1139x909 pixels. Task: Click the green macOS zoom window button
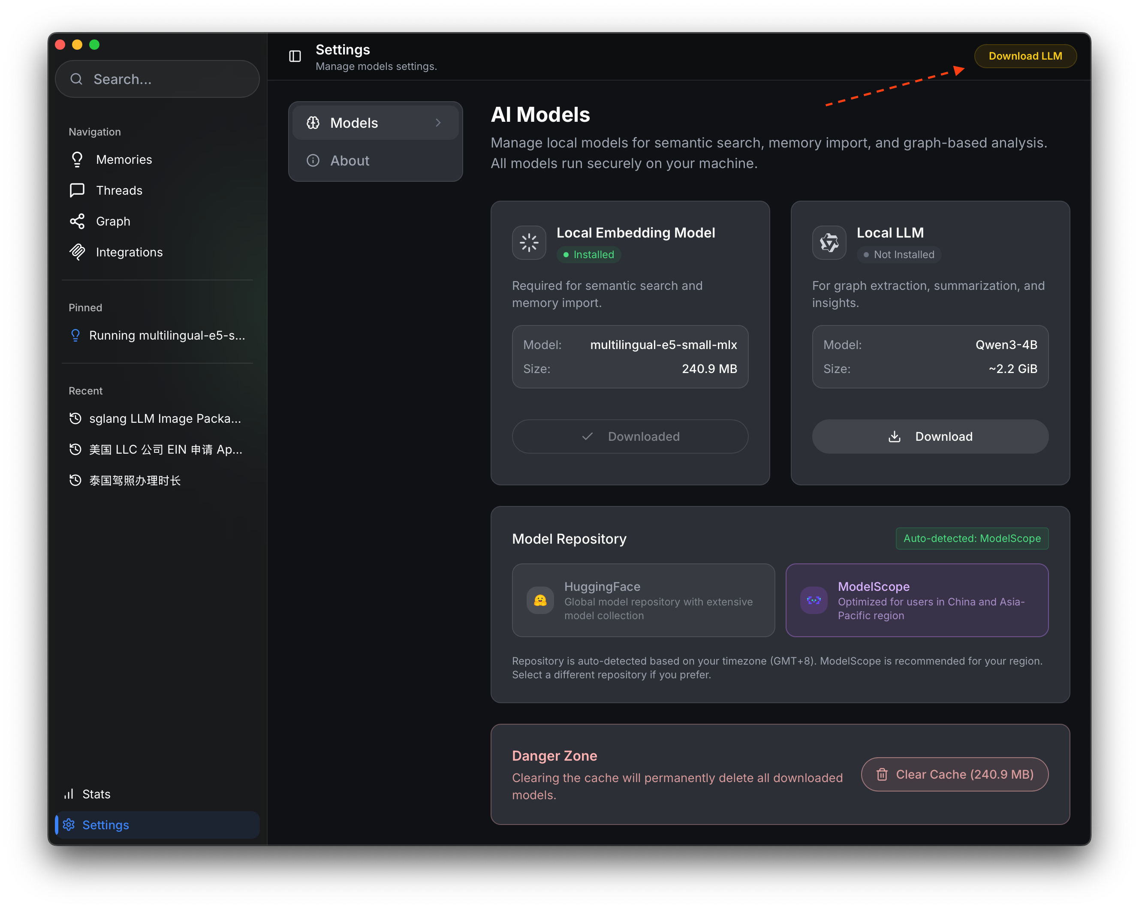[x=95, y=45]
